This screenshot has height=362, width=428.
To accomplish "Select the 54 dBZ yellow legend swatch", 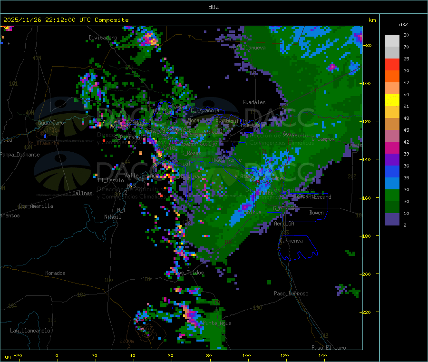I will (x=392, y=100).
